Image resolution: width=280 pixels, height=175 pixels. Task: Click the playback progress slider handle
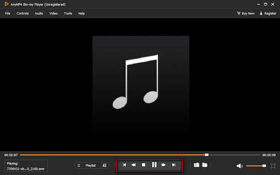click(207, 155)
